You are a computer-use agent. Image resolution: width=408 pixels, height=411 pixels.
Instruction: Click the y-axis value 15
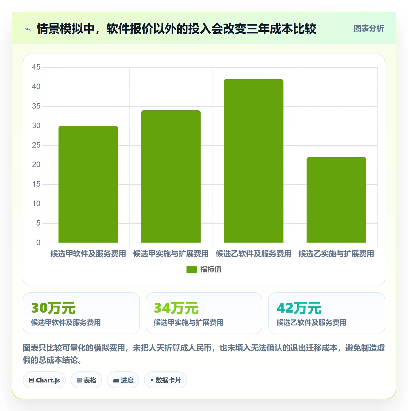(x=36, y=184)
